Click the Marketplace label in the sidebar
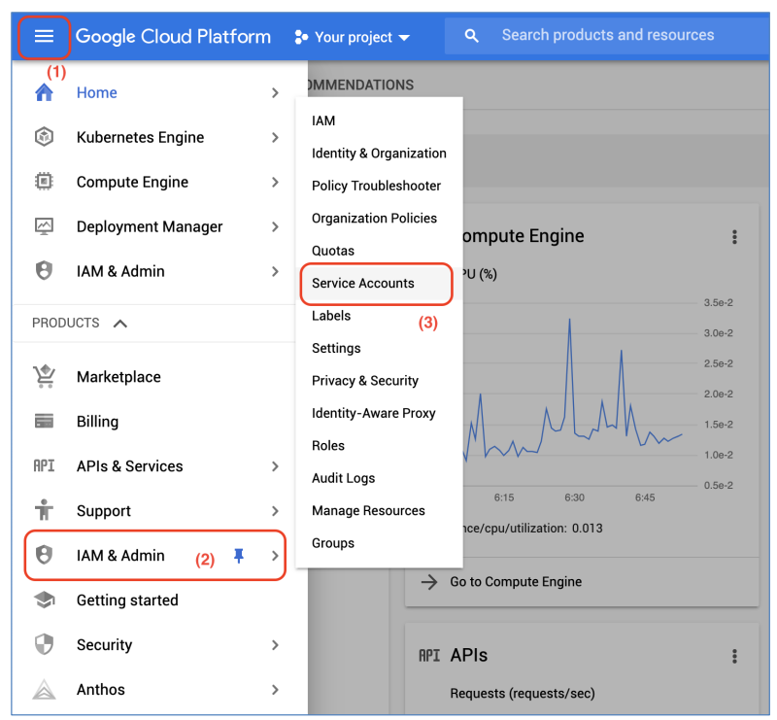Image resolution: width=777 pixels, height=720 pixels. click(x=118, y=377)
